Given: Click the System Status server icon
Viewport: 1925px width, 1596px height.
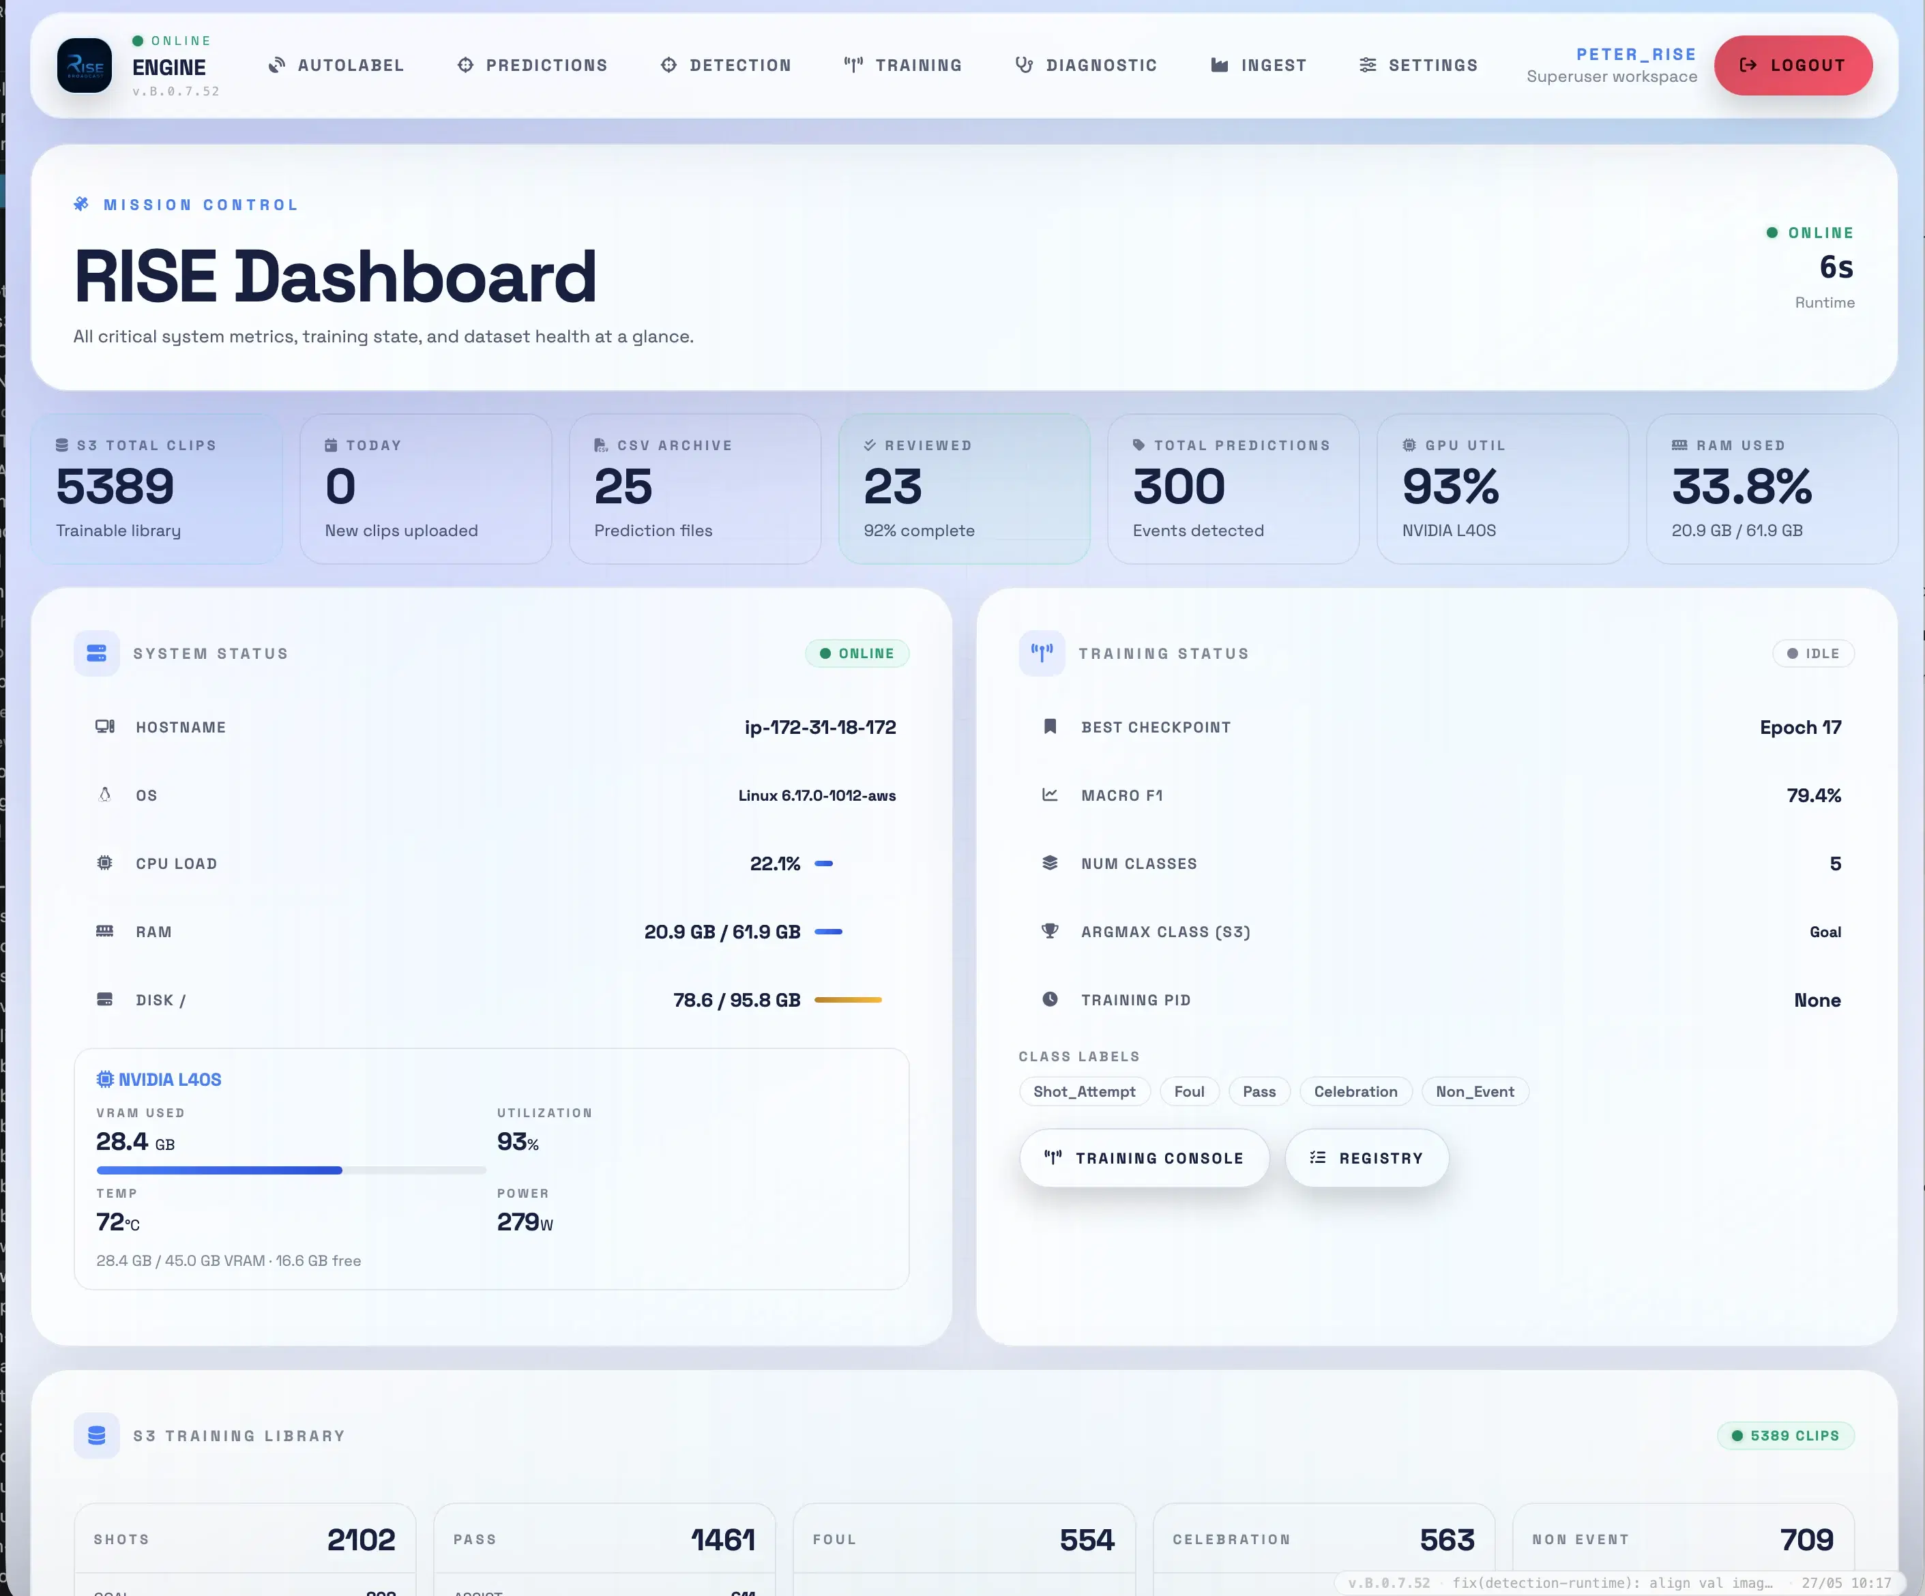Looking at the screenshot, I should pos(96,653).
